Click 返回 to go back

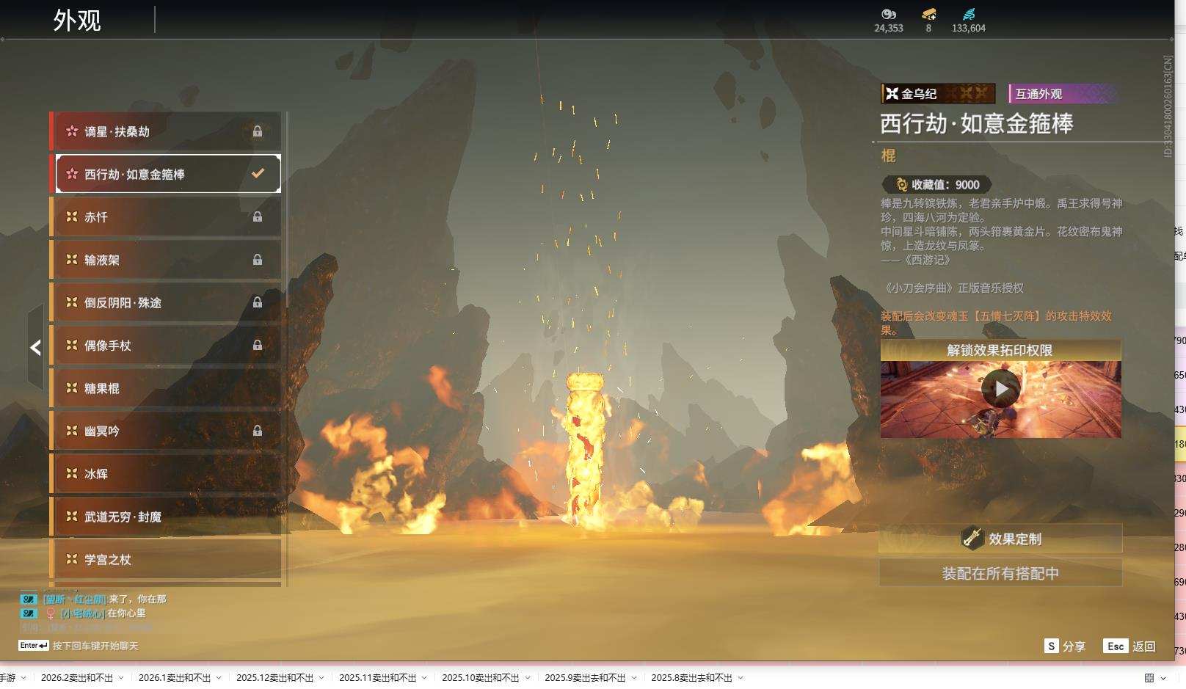point(1144,646)
